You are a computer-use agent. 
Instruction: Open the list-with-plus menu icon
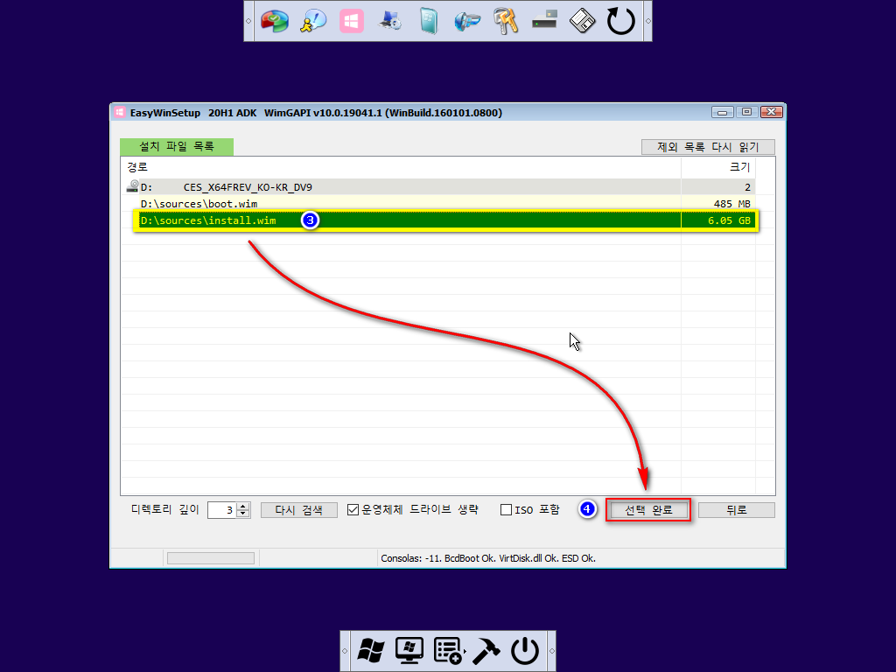pos(448,651)
